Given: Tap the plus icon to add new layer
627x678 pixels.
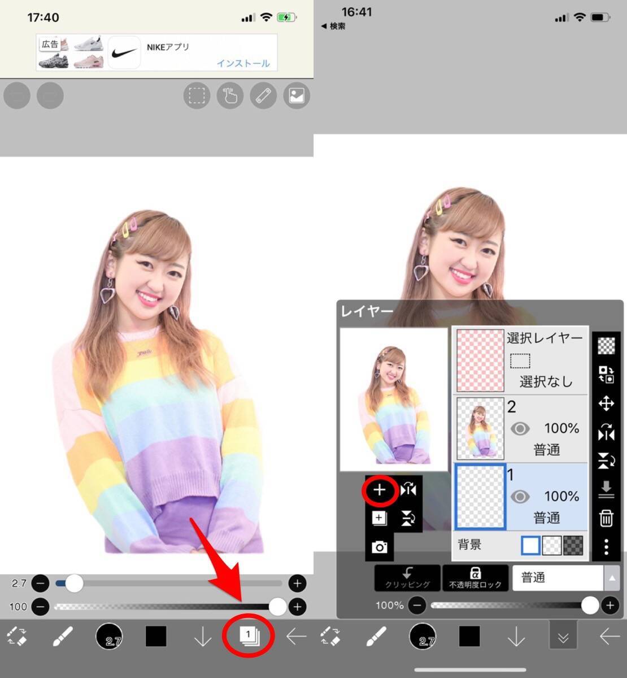Looking at the screenshot, I should (379, 490).
